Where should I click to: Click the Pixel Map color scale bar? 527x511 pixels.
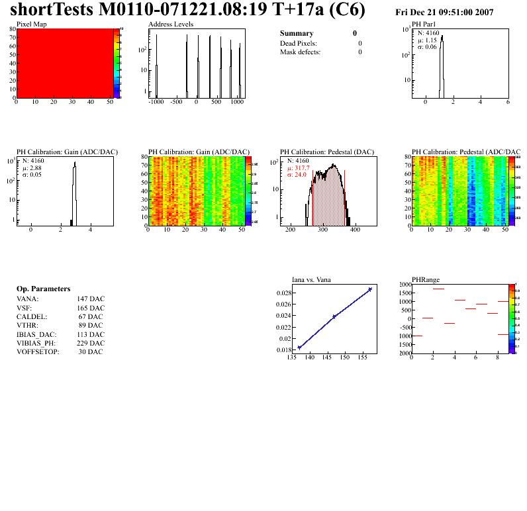tap(117, 64)
